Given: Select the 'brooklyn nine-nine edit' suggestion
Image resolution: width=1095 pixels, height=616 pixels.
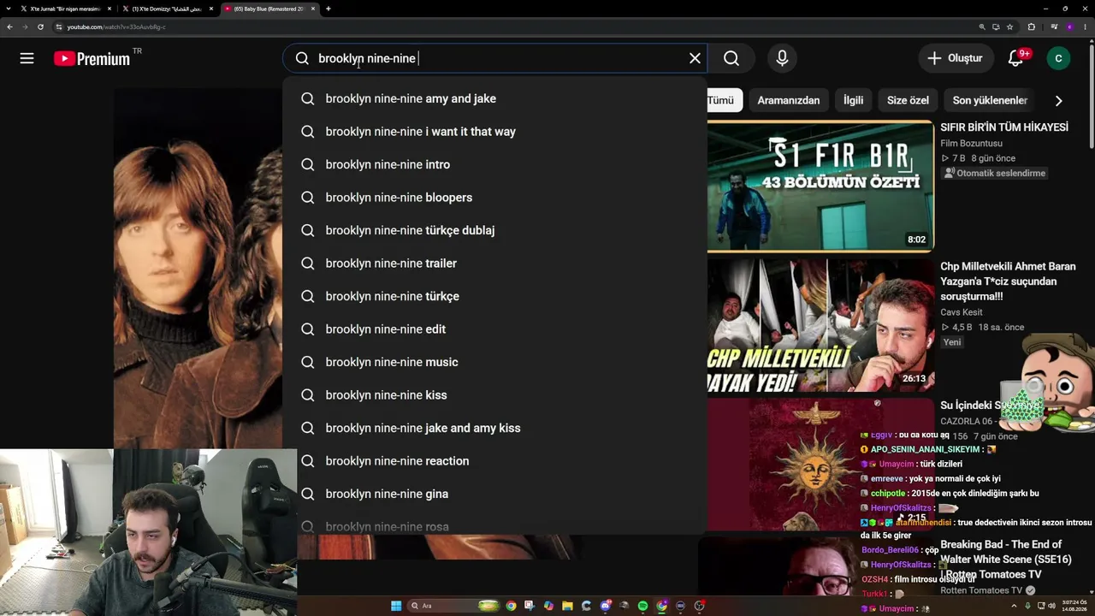Looking at the screenshot, I should [494, 329].
